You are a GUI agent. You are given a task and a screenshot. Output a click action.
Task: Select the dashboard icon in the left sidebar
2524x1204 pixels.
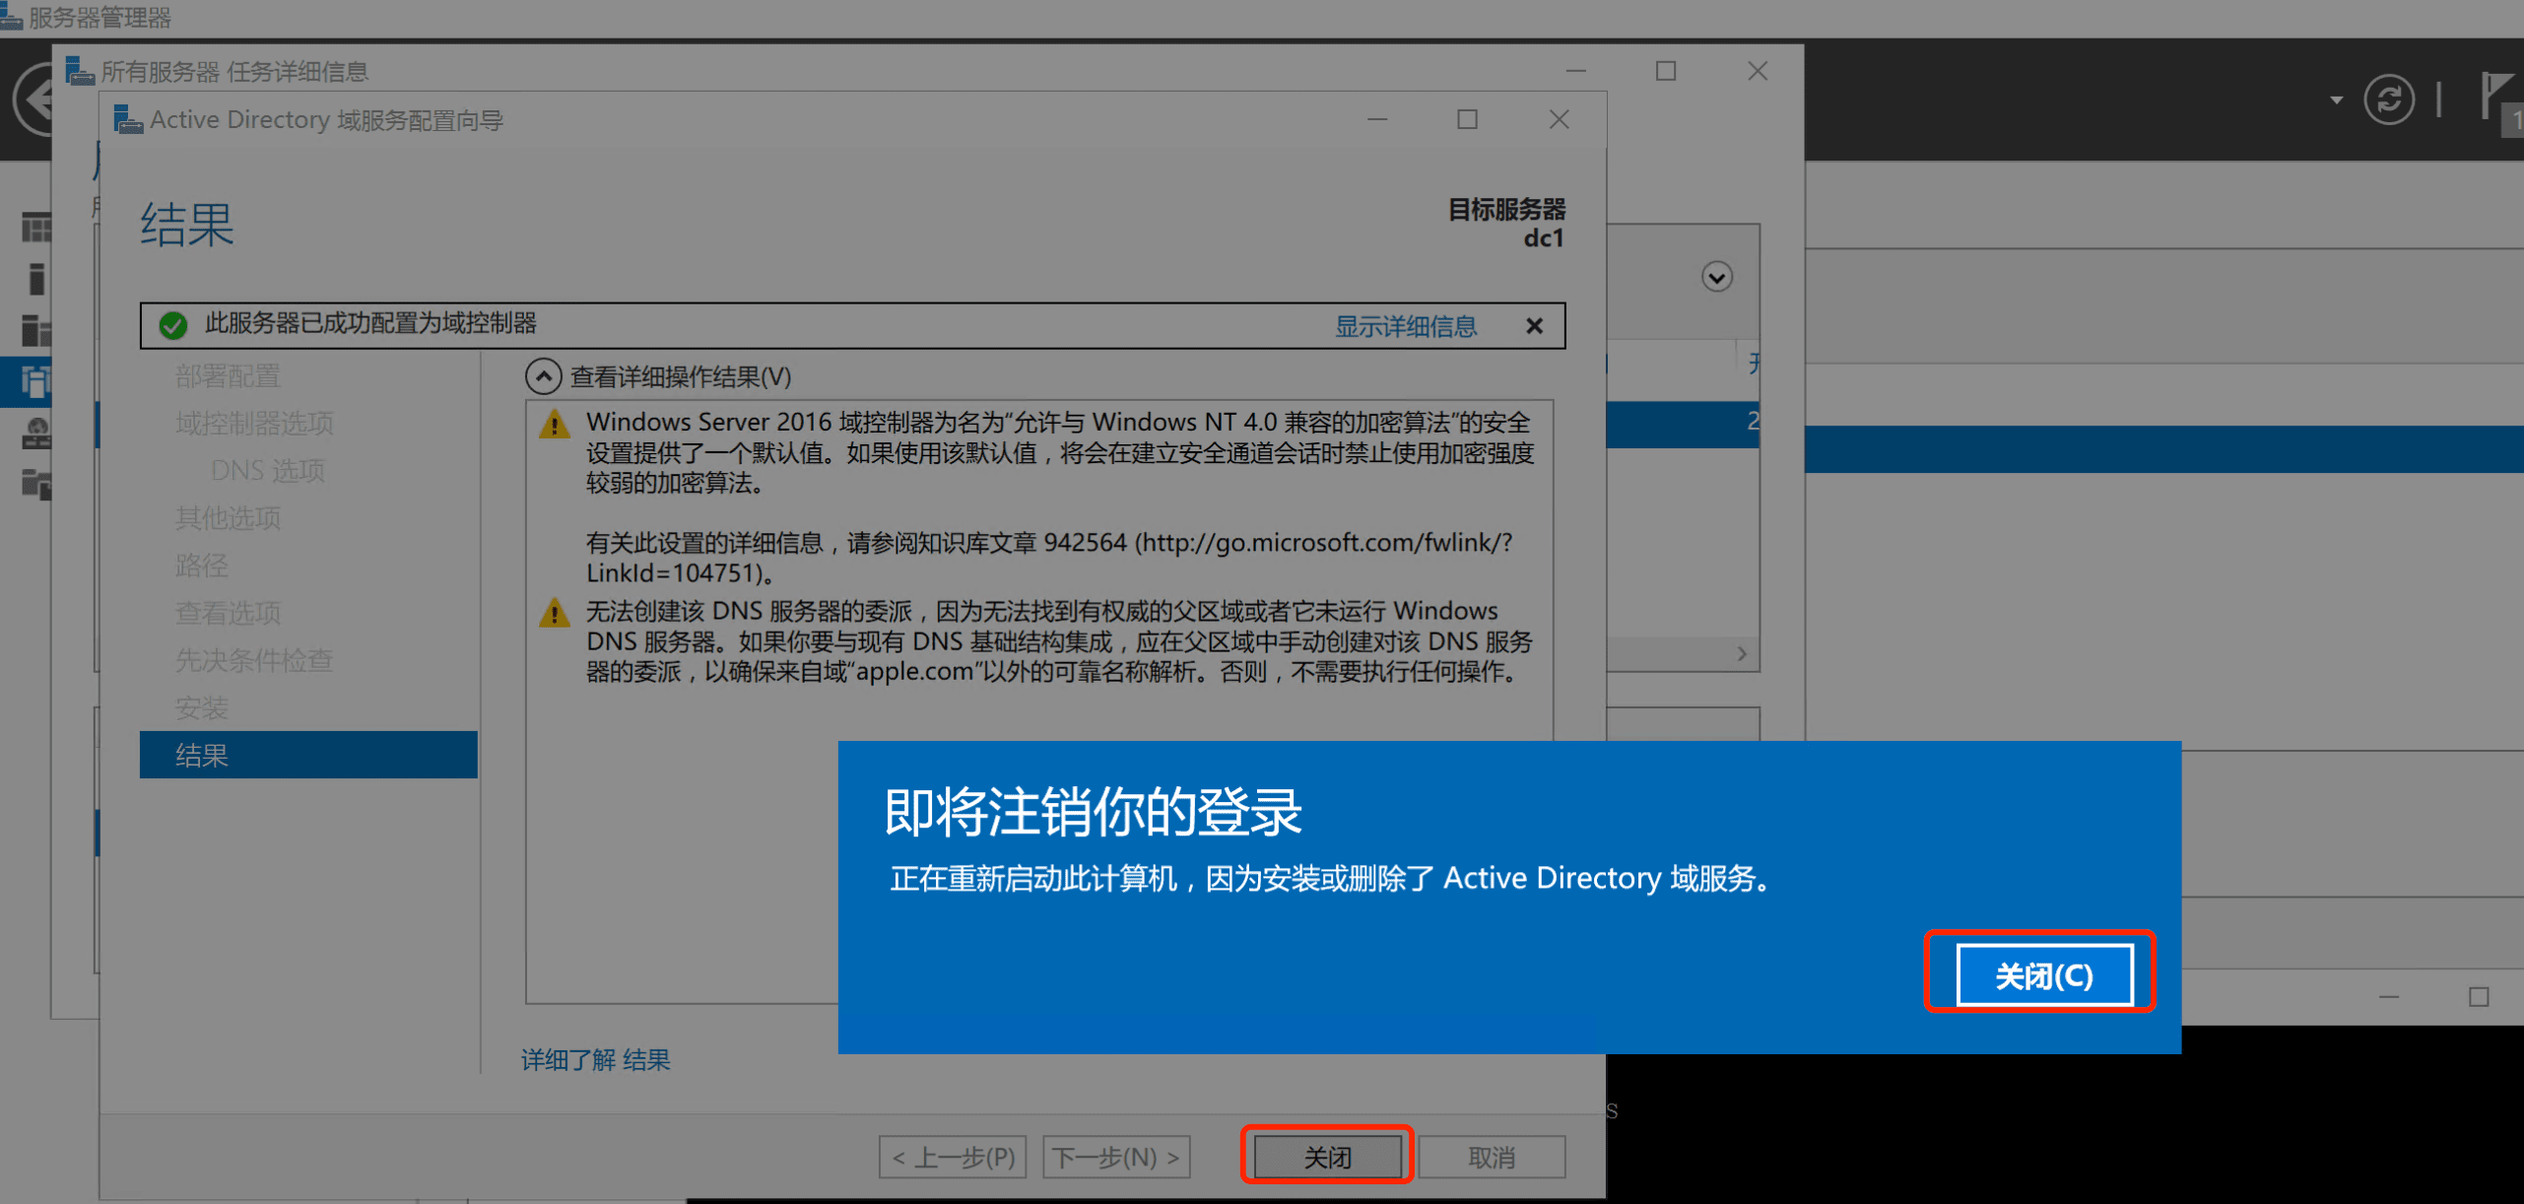[x=36, y=228]
